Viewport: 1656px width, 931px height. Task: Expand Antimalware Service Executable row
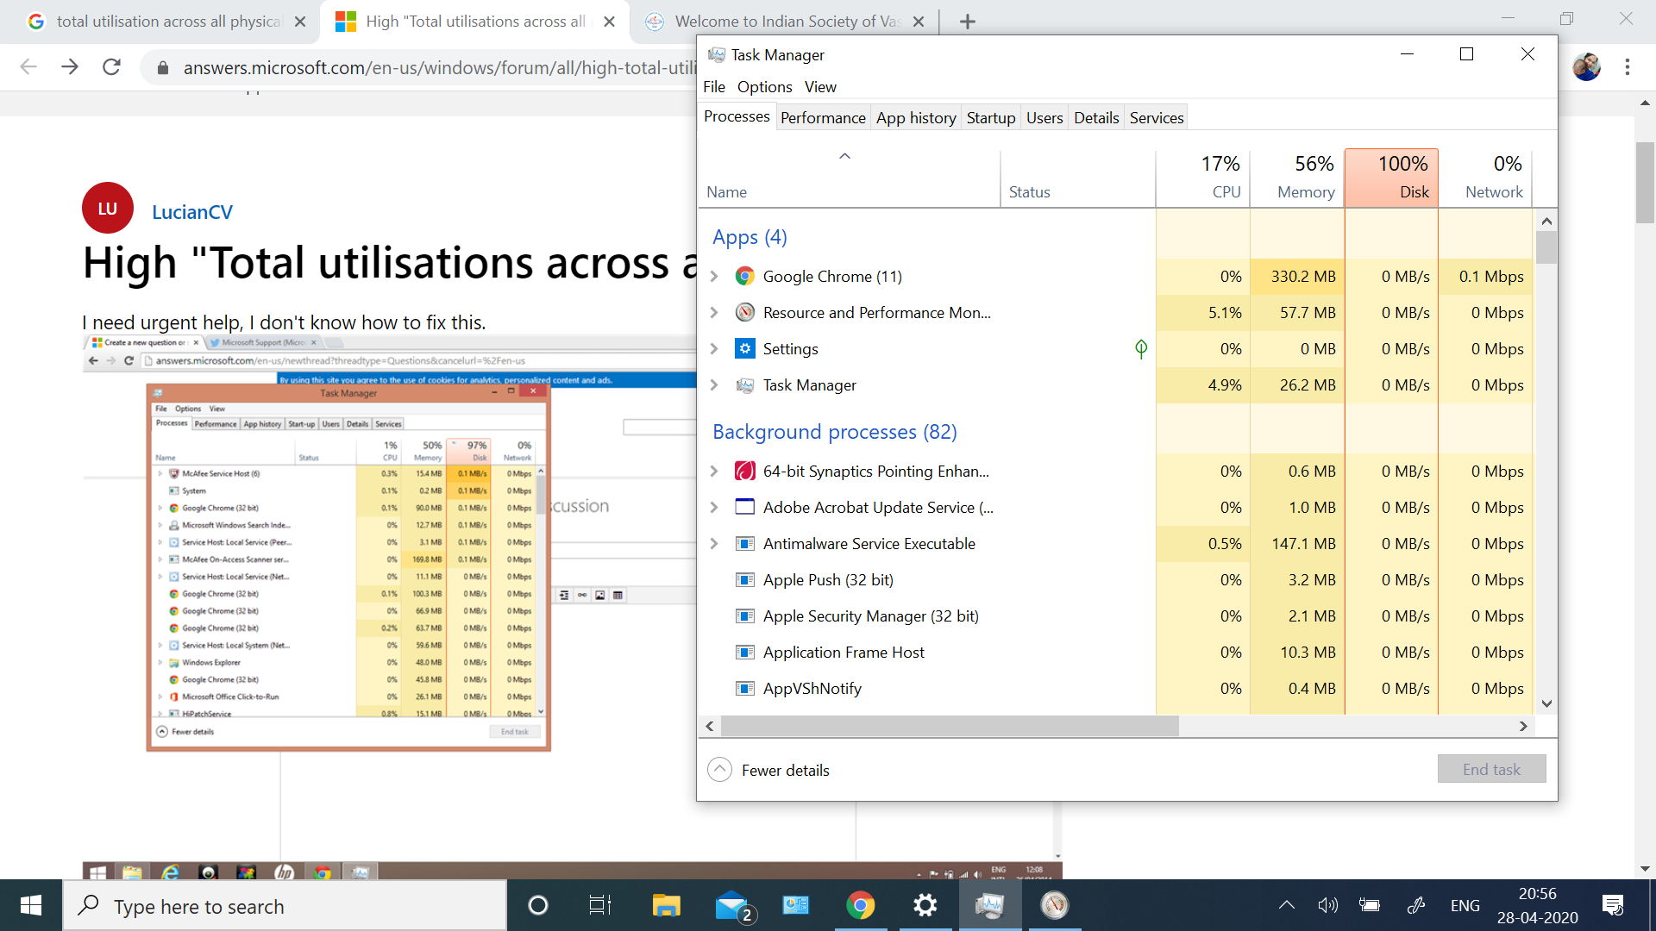[x=714, y=543]
